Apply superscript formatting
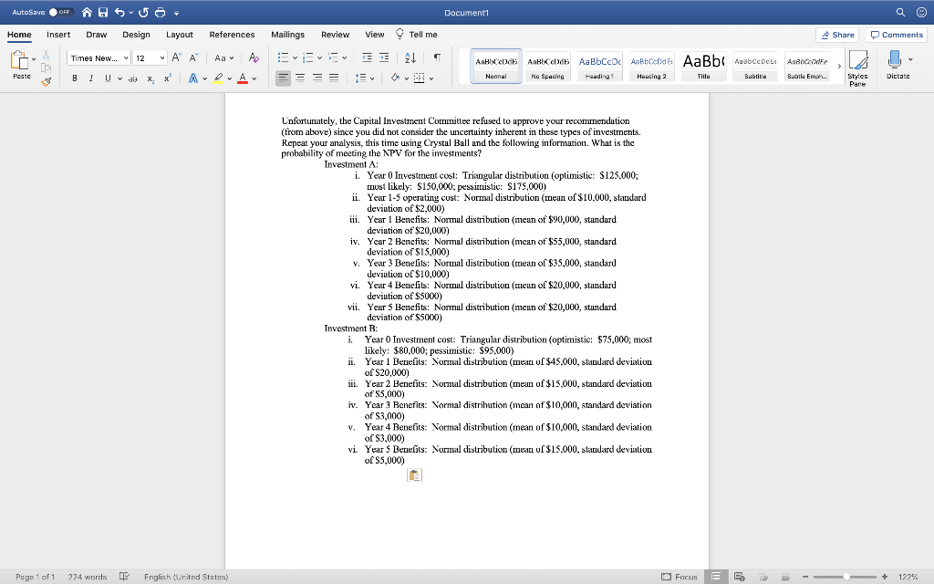The width and height of the screenshot is (934, 584). 166,78
